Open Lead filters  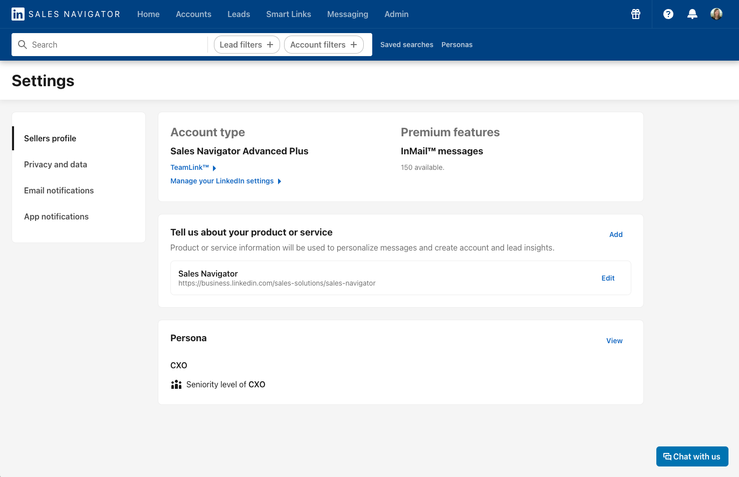point(247,45)
